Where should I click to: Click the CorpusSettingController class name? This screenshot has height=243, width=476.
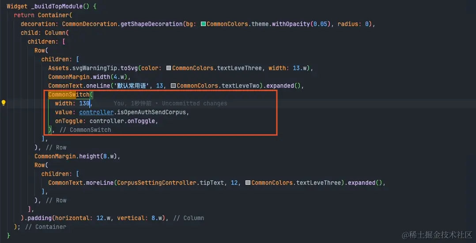click(157, 183)
